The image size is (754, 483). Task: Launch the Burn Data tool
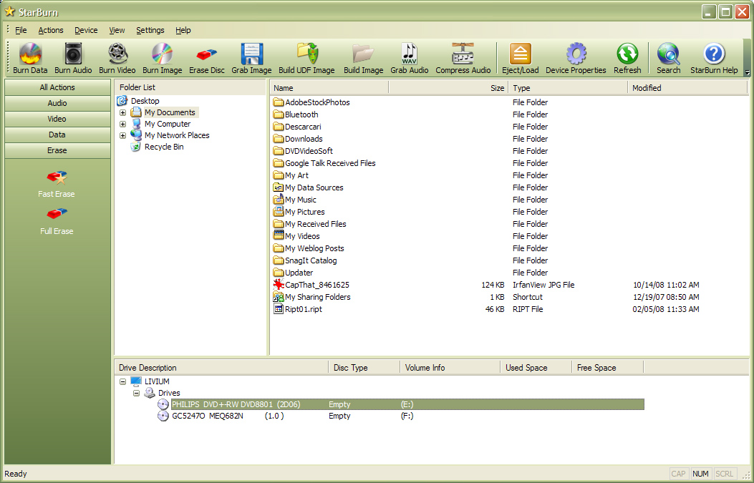coord(30,58)
